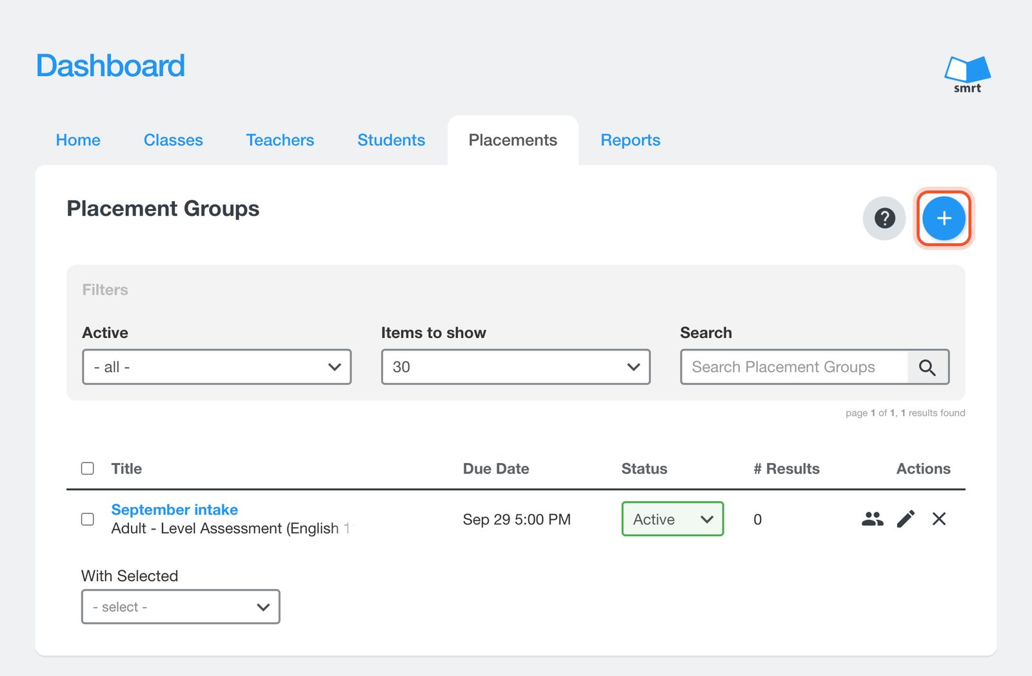
Task: Click the page 1 of 1 results text
Action: [906, 413]
